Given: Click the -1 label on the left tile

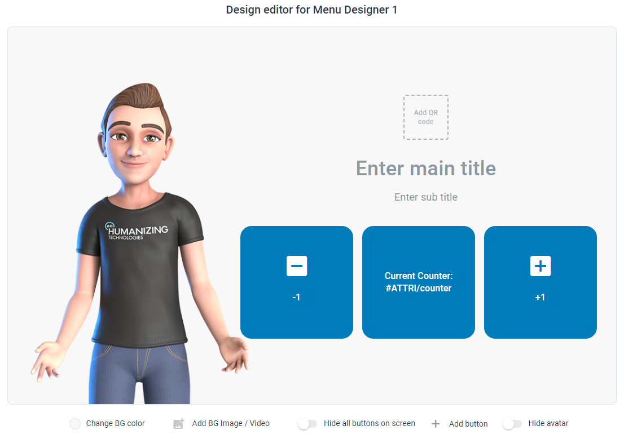Looking at the screenshot, I should (296, 298).
